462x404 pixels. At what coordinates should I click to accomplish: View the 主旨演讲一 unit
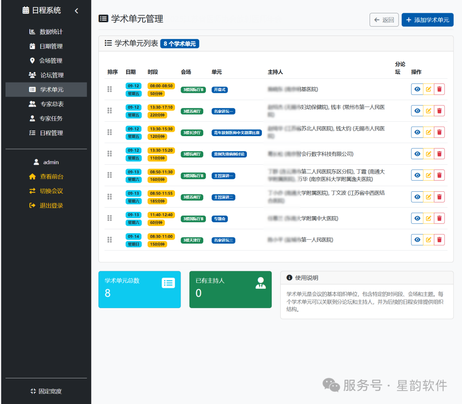417,175
